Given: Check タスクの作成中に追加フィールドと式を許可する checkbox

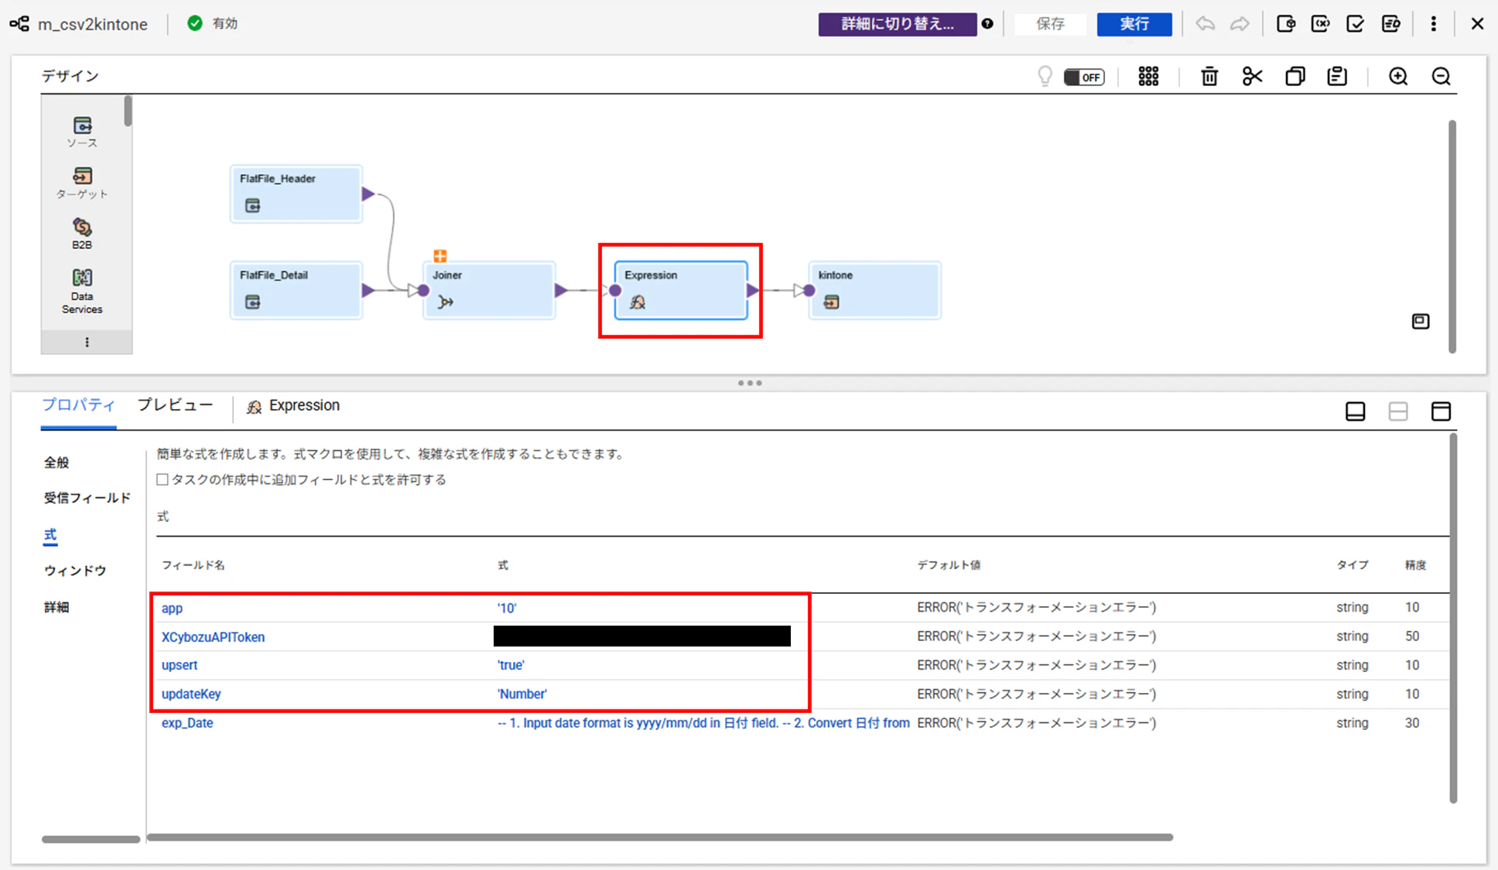Looking at the screenshot, I should coord(162,479).
